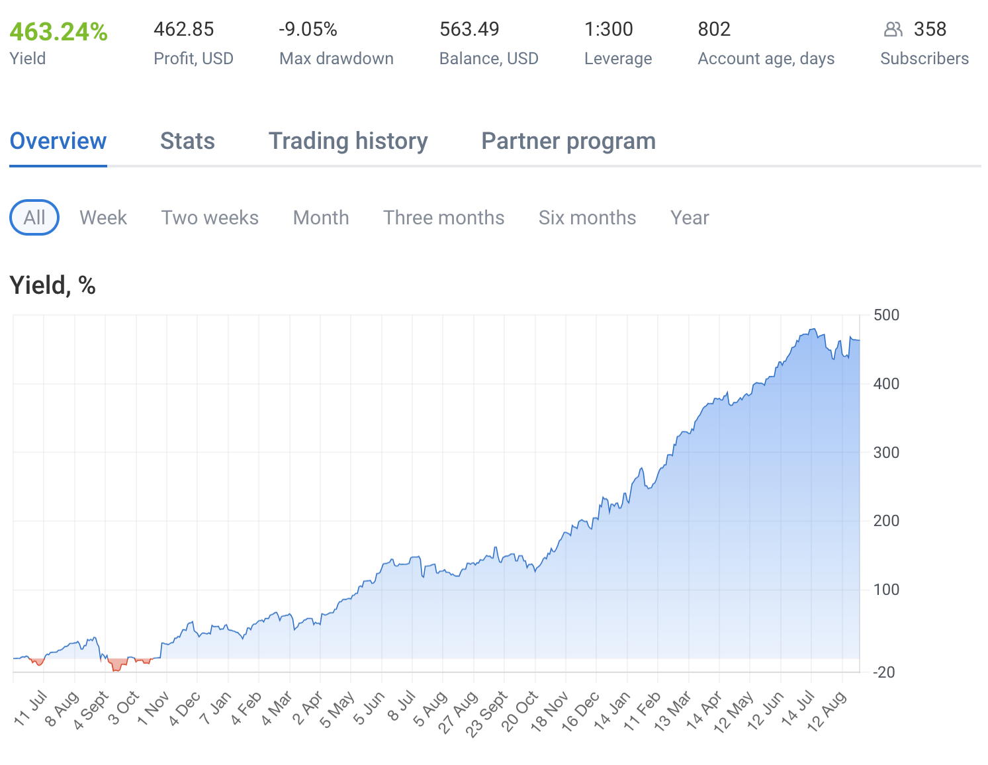Viewport: 988px width, 765px height.
Task: Click the -9.05% max drawdown value
Action: click(308, 29)
